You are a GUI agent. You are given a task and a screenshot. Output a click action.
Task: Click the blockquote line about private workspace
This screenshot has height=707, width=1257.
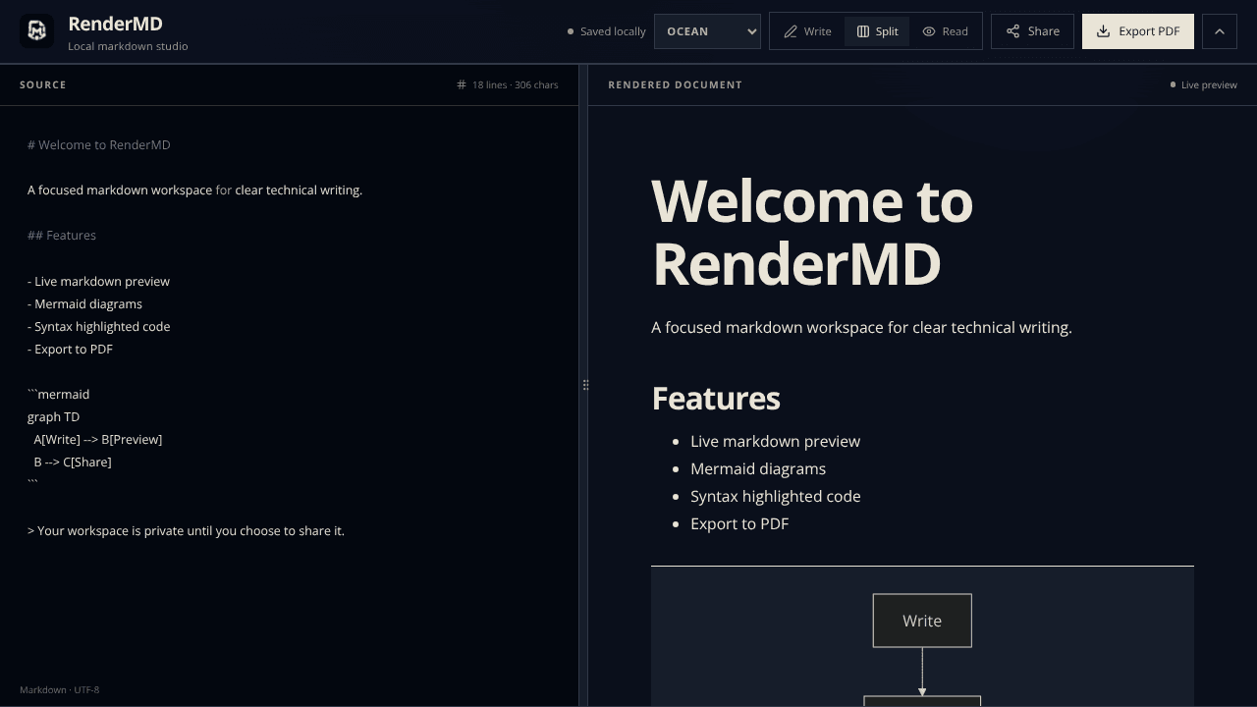point(186,530)
